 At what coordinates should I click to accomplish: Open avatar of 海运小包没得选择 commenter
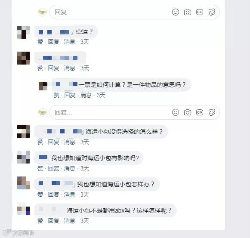tap(24, 131)
